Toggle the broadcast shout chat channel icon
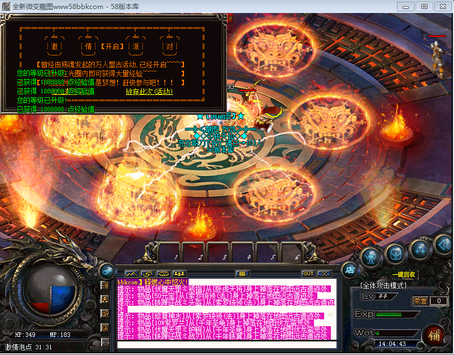 click(105, 342)
